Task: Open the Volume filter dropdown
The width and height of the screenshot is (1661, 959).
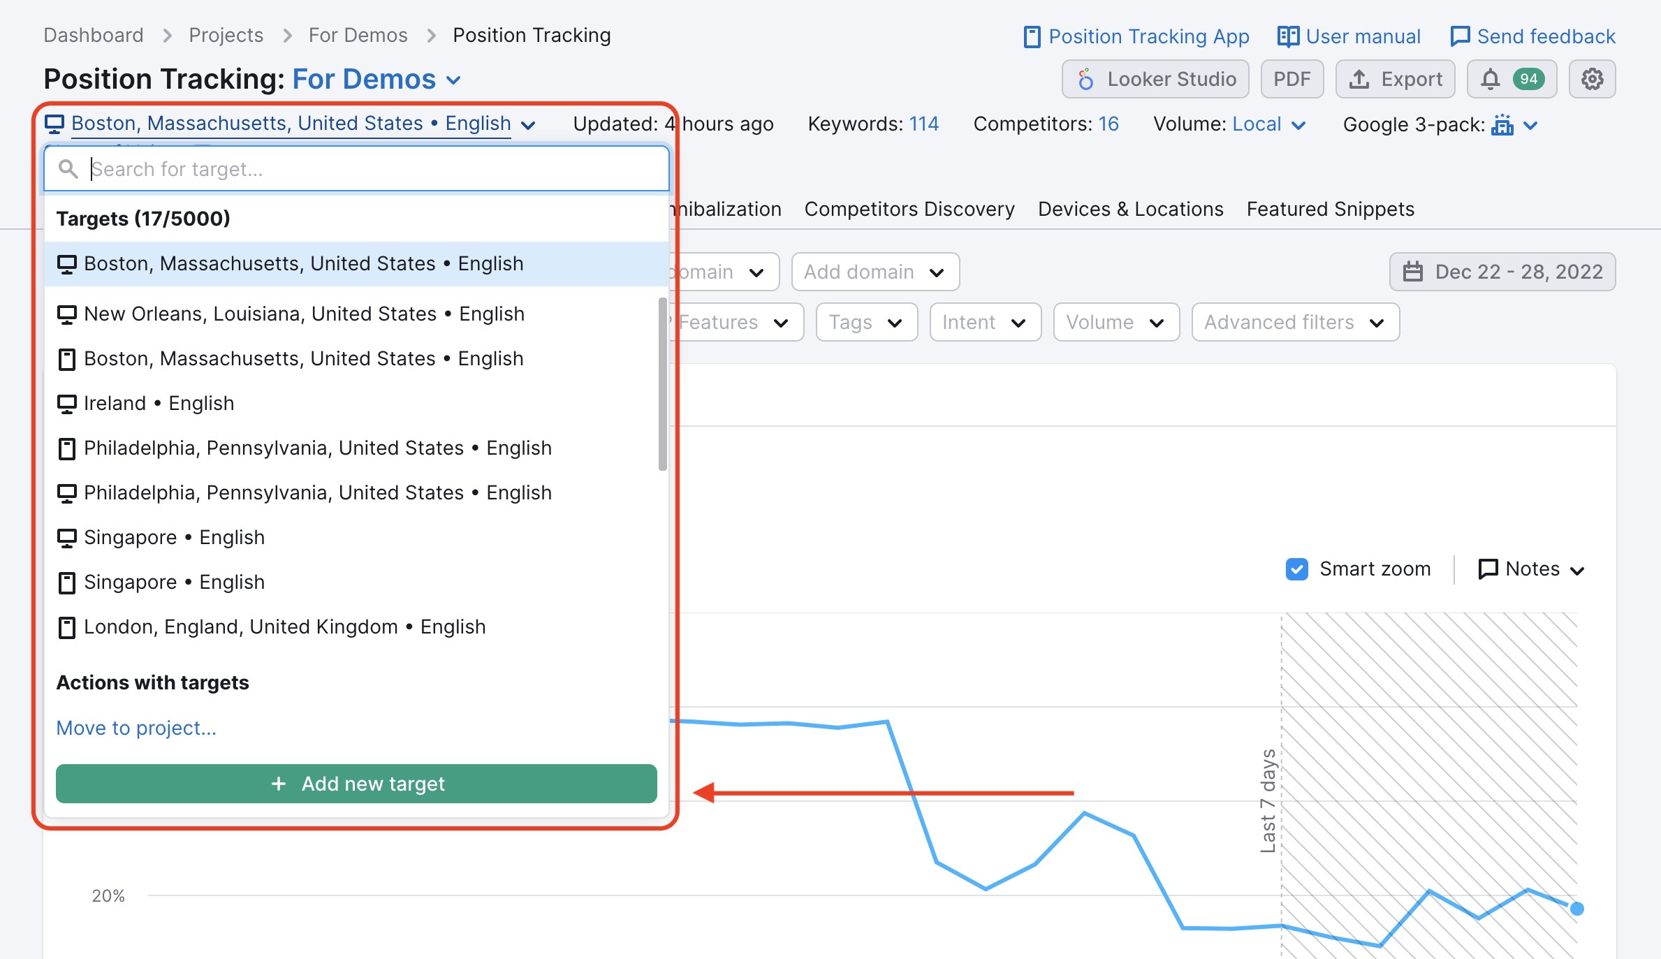Action: pyautogui.click(x=1116, y=322)
